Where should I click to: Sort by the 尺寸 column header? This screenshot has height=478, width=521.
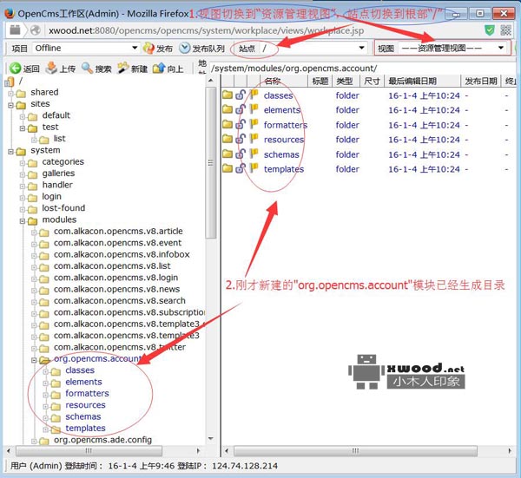click(372, 81)
